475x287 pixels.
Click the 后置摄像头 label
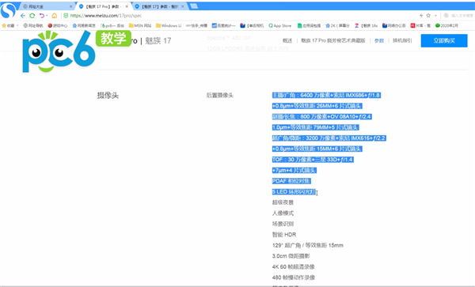(219, 96)
